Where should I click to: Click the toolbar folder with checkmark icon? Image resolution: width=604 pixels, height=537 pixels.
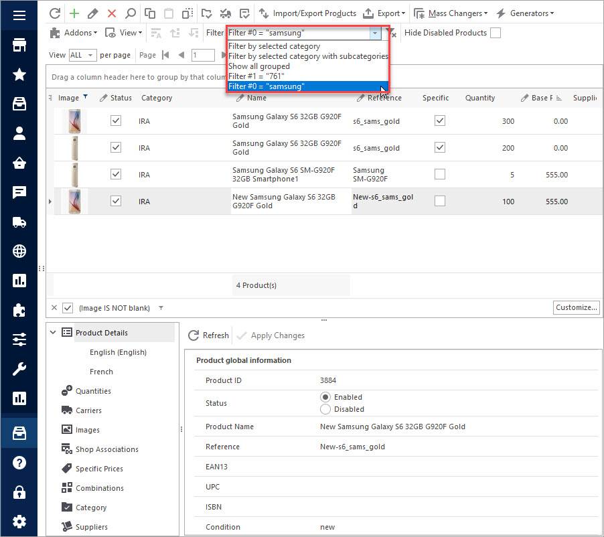[206, 13]
